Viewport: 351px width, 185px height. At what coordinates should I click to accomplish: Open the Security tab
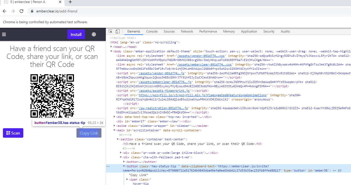(x=269, y=31)
